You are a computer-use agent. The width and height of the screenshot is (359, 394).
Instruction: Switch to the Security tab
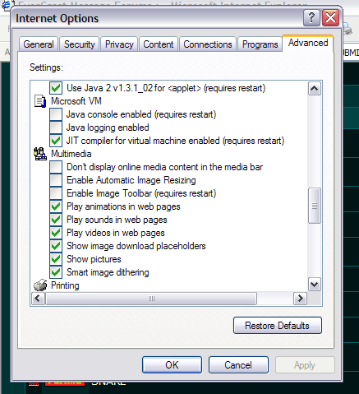click(79, 44)
